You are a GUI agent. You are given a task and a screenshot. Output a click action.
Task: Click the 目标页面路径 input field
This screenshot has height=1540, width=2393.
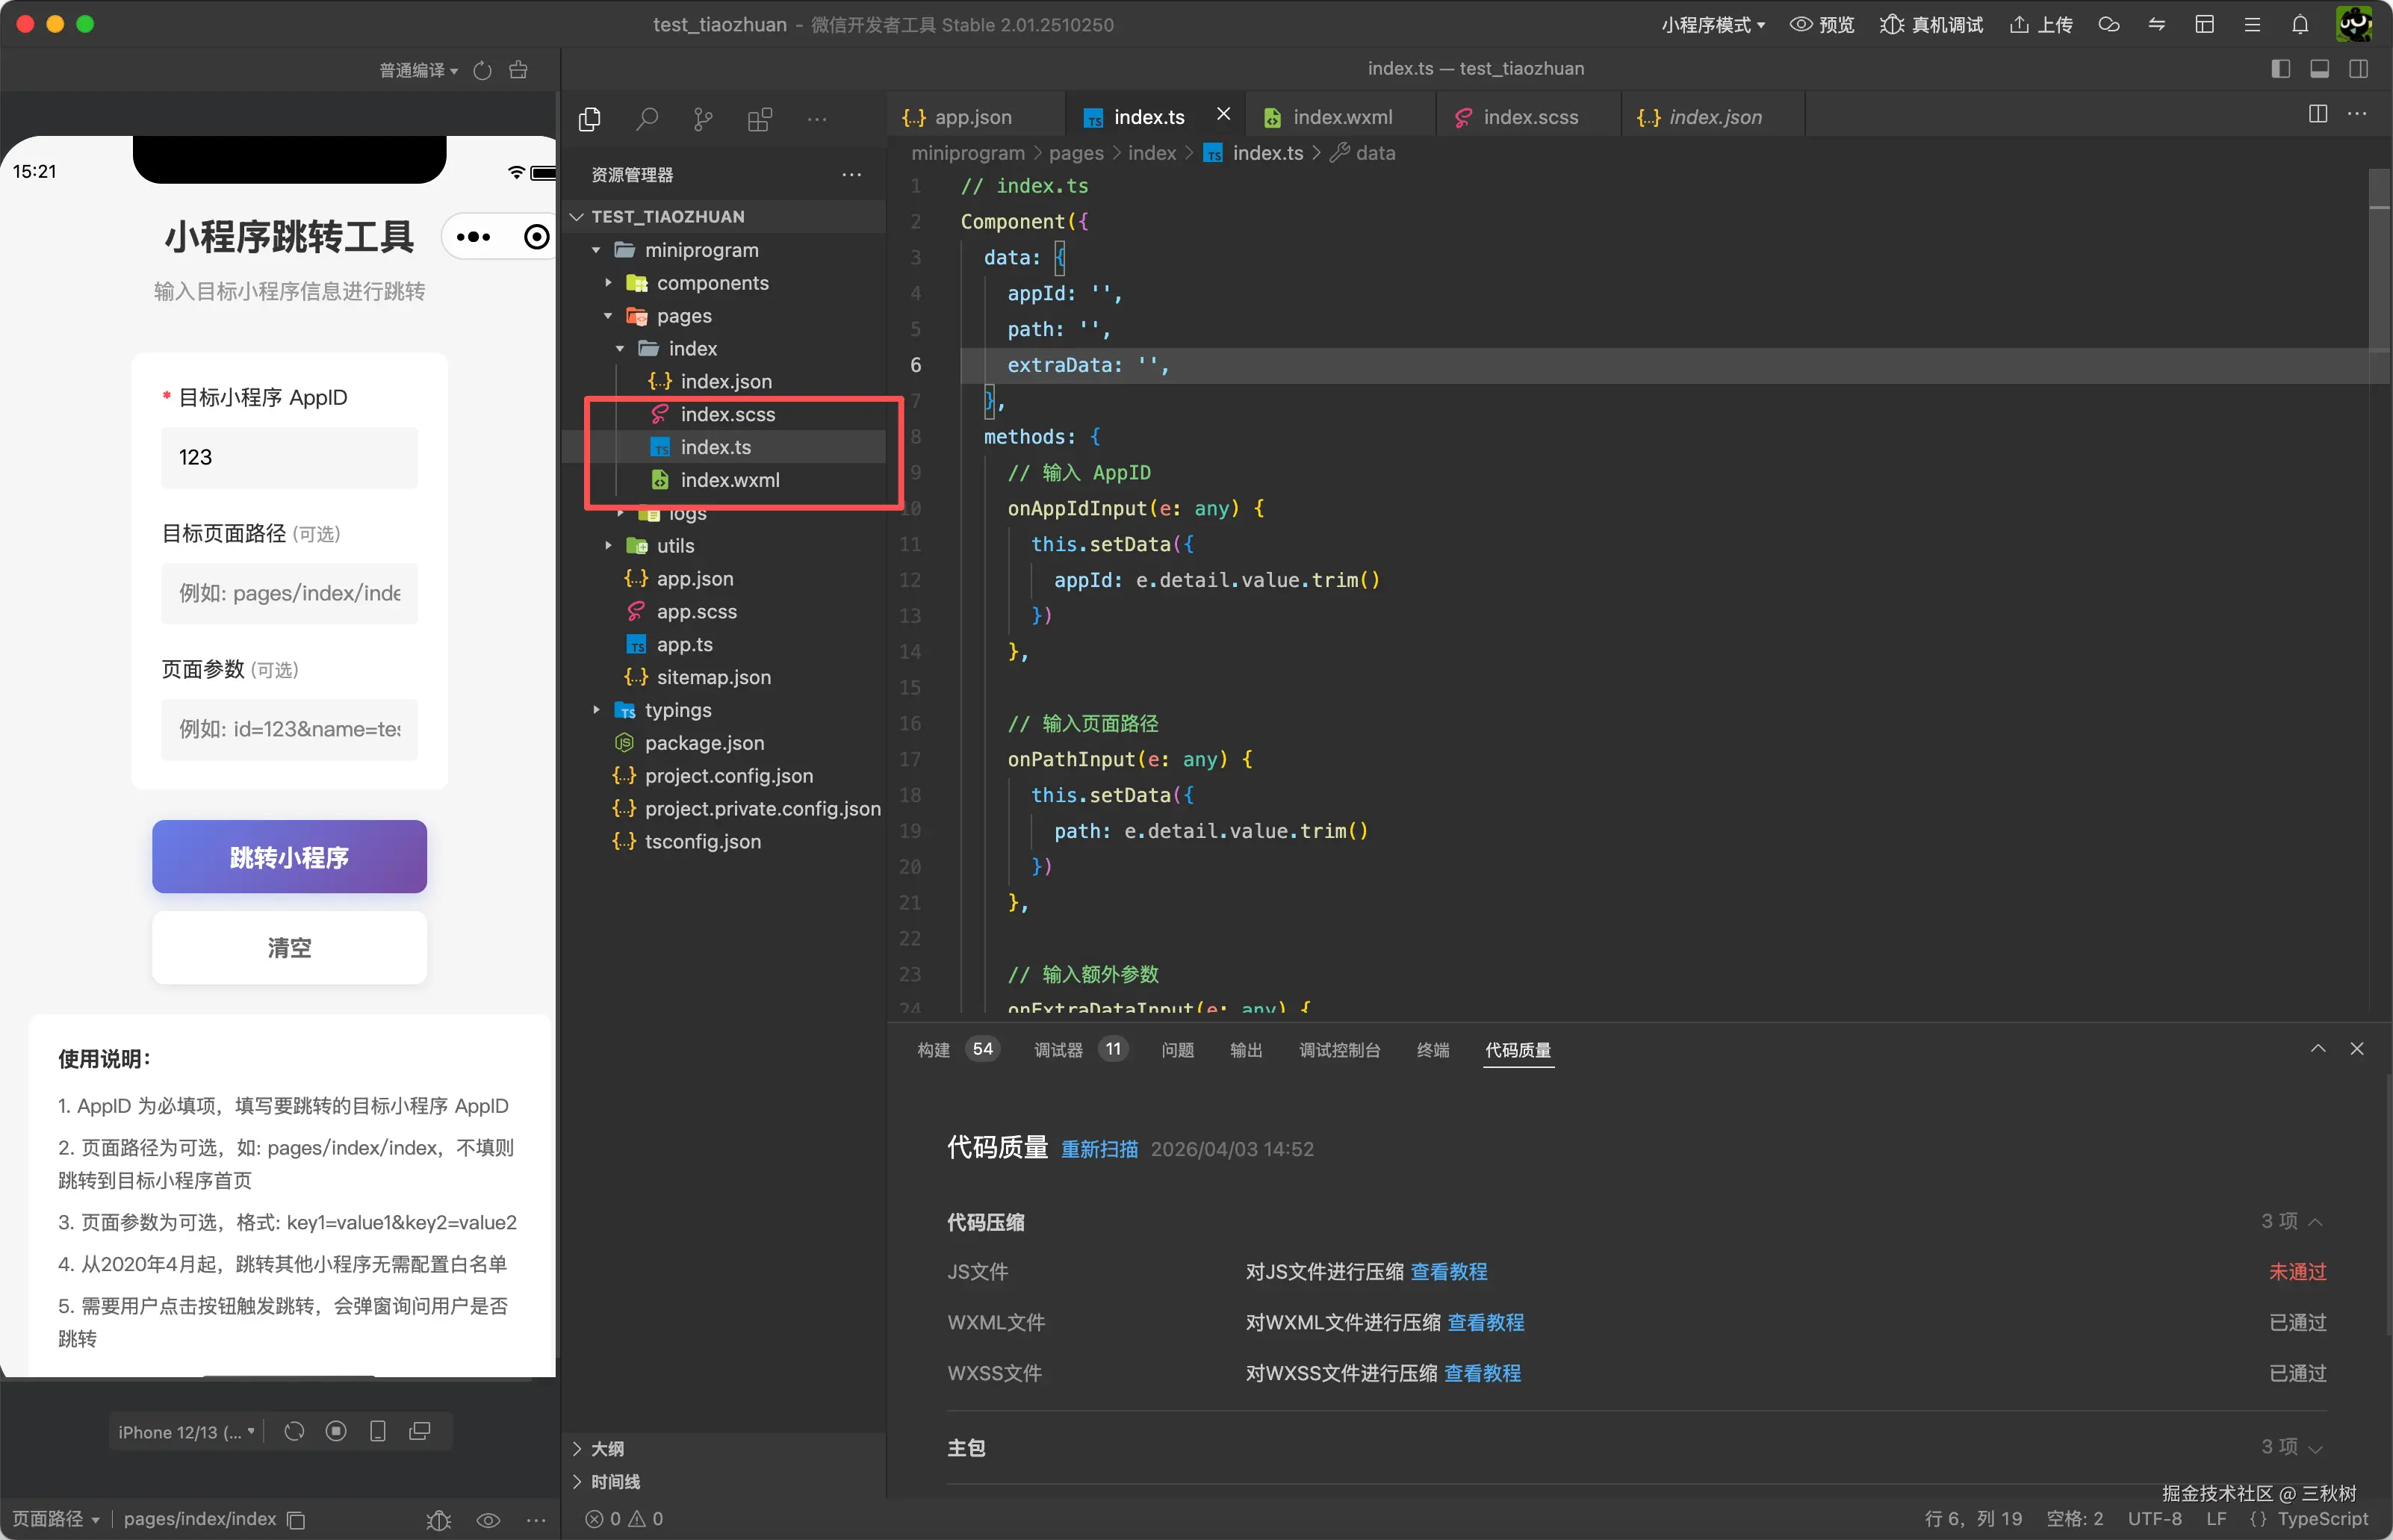pyautogui.click(x=289, y=593)
